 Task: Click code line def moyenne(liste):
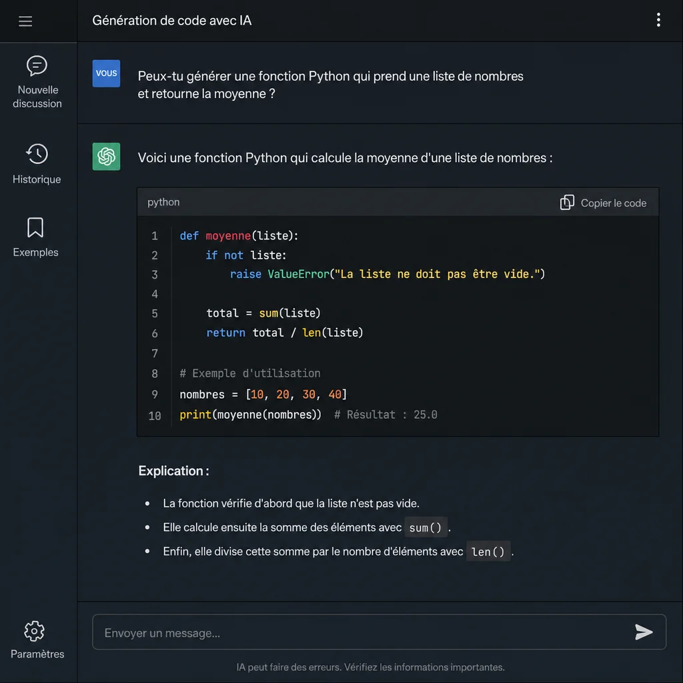pos(239,235)
